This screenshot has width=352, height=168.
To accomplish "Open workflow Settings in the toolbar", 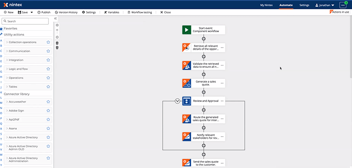I will click(x=89, y=12).
